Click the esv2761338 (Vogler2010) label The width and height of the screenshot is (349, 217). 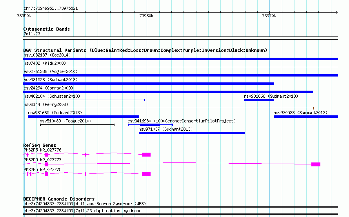[x=51, y=71]
